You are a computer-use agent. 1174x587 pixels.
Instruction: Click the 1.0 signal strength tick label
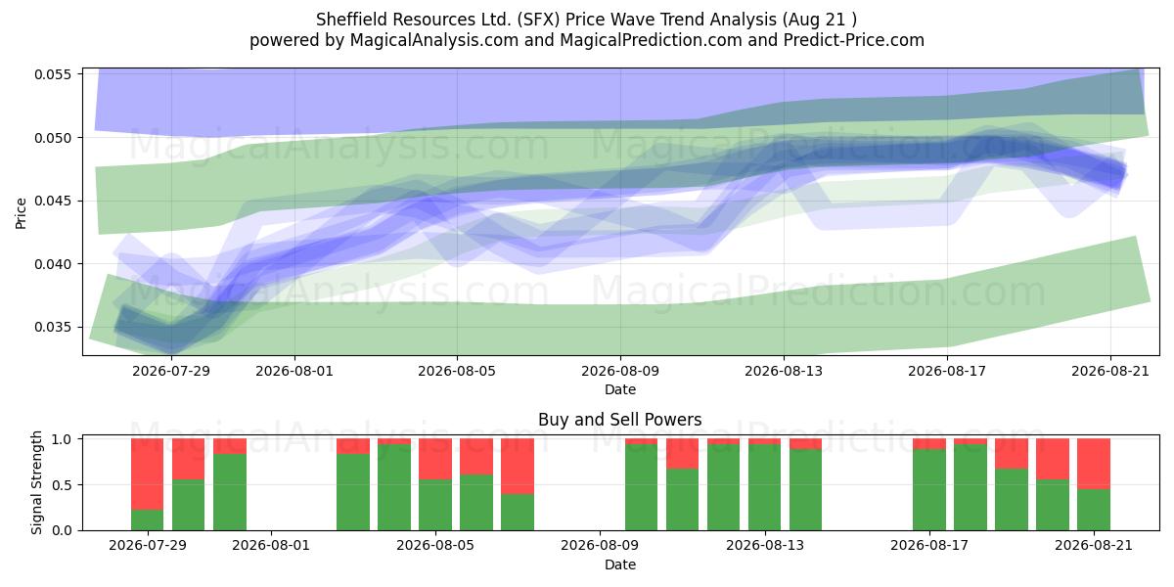pos(64,439)
